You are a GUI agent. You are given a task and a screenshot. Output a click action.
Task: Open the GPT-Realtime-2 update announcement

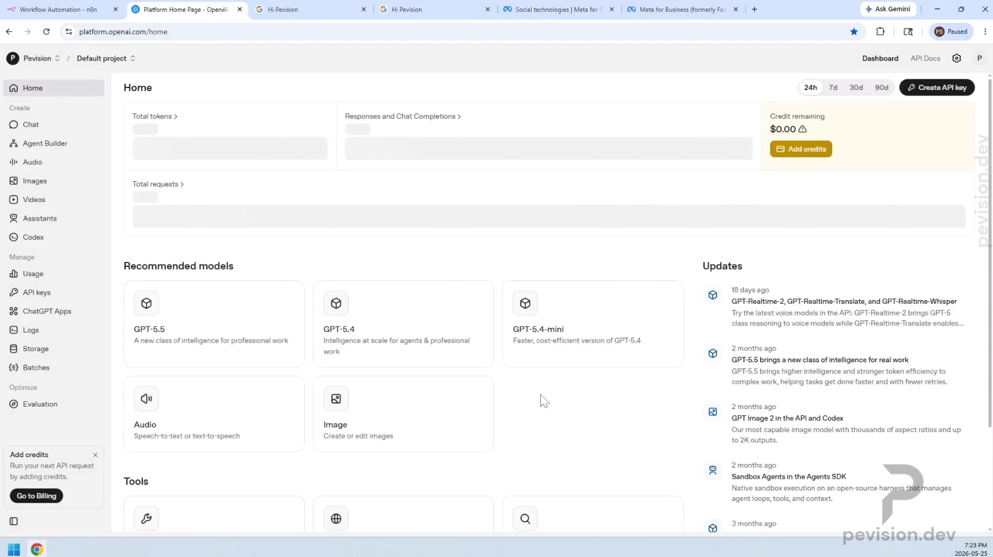(844, 301)
